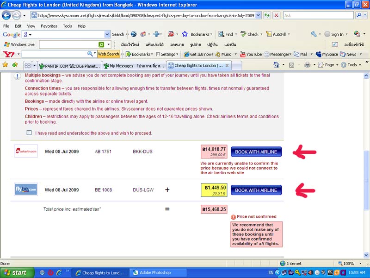Click the taskbar clock showing 10:55 AM
The height and width of the screenshot is (278, 370).
[x=357, y=272]
